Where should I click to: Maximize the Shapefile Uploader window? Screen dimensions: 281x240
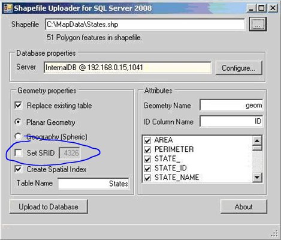pyautogui.click(x=261, y=8)
